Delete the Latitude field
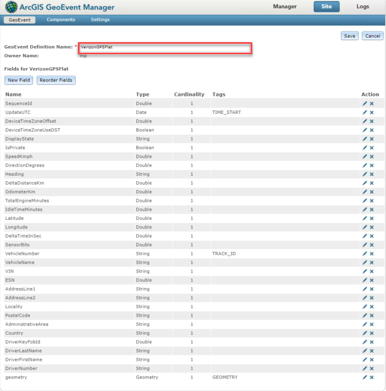The height and width of the screenshot is (391, 386). pyautogui.click(x=372, y=218)
